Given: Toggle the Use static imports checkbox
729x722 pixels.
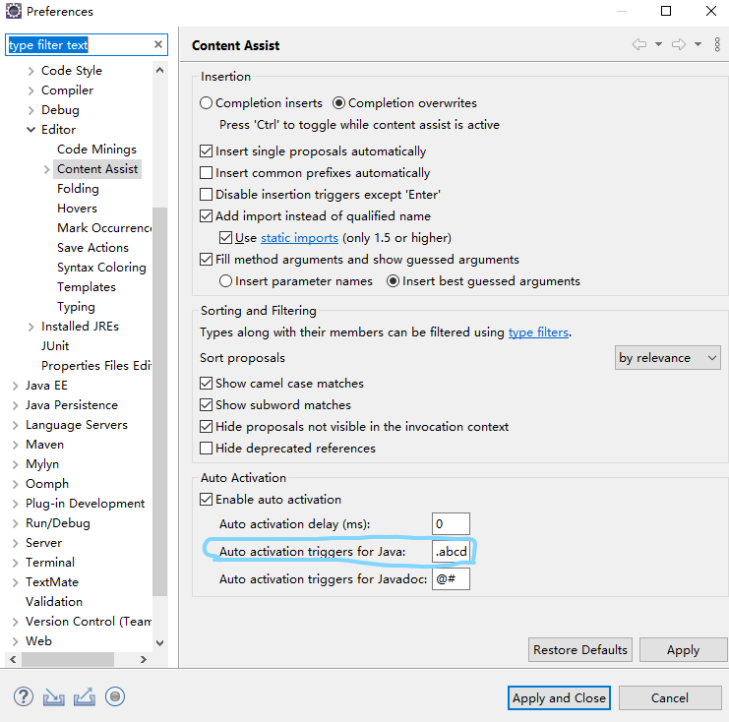Looking at the screenshot, I should [225, 238].
